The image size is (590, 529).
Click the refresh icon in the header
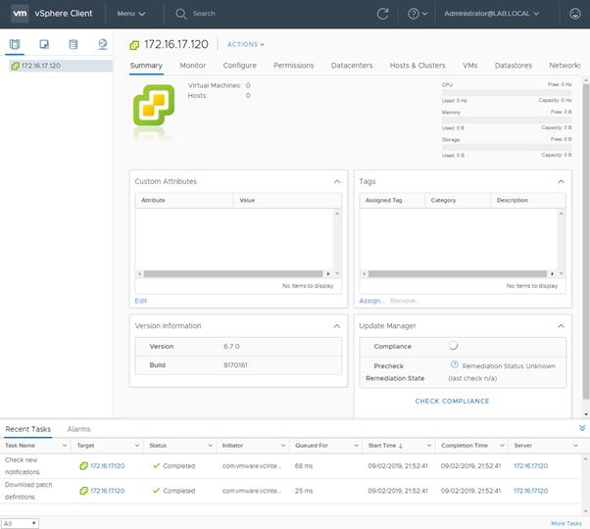tap(382, 14)
